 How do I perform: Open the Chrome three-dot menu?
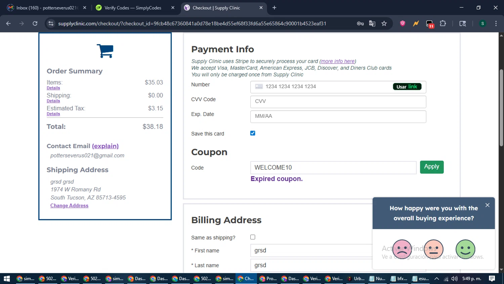click(x=496, y=23)
